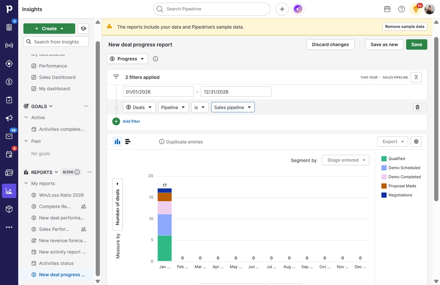Open the New revenue forecast report
The height and width of the screenshot is (285, 440).
coord(62,241)
